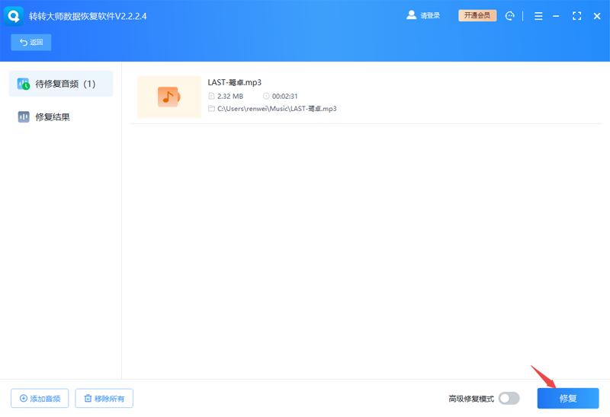Go back with the 返回 button

coord(31,42)
